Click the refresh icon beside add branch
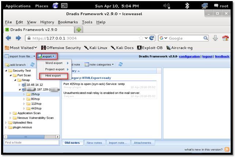The width and height of the screenshot is (236, 158). (x=33, y=65)
